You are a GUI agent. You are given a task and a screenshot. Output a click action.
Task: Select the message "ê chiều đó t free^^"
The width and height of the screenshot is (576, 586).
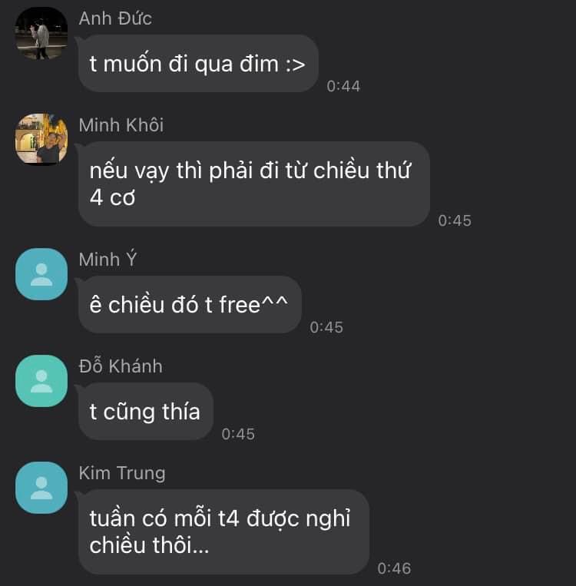point(189,305)
